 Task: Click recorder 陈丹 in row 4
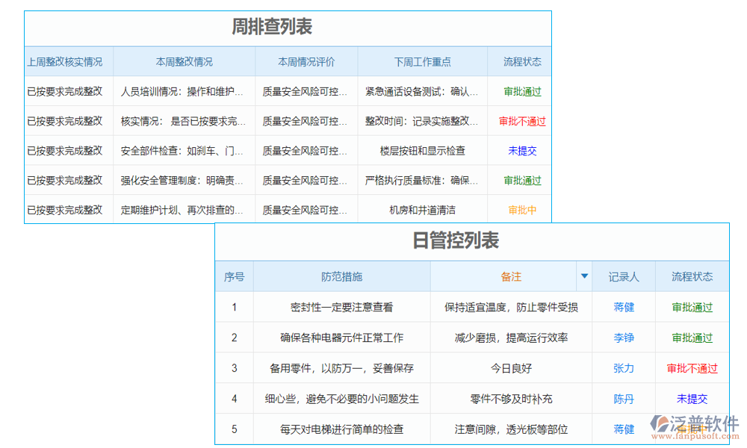(624, 399)
